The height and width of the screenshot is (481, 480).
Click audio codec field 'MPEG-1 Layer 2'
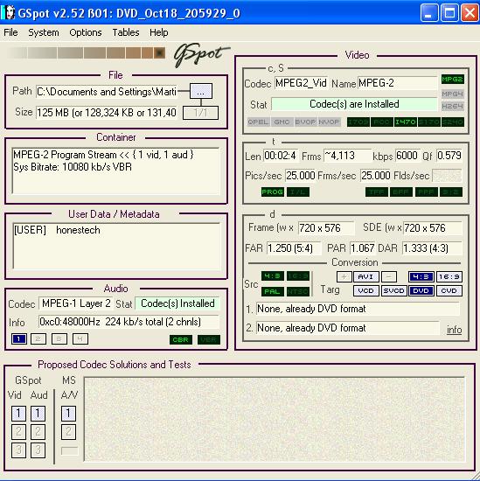coord(76,303)
